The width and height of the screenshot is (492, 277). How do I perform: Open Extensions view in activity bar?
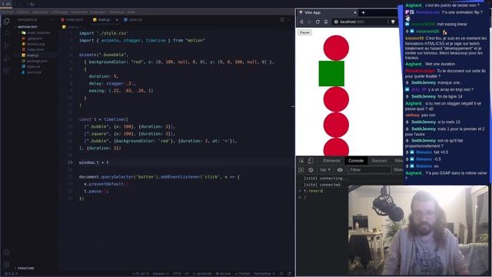(x=7, y=71)
